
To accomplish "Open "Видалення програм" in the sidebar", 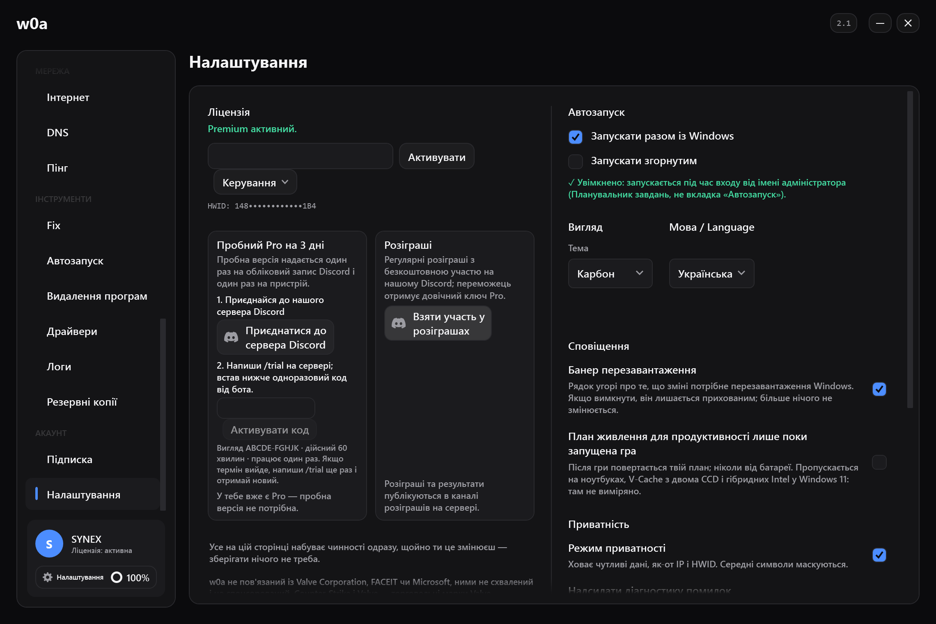I will pyautogui.click(x=93, y=296).
